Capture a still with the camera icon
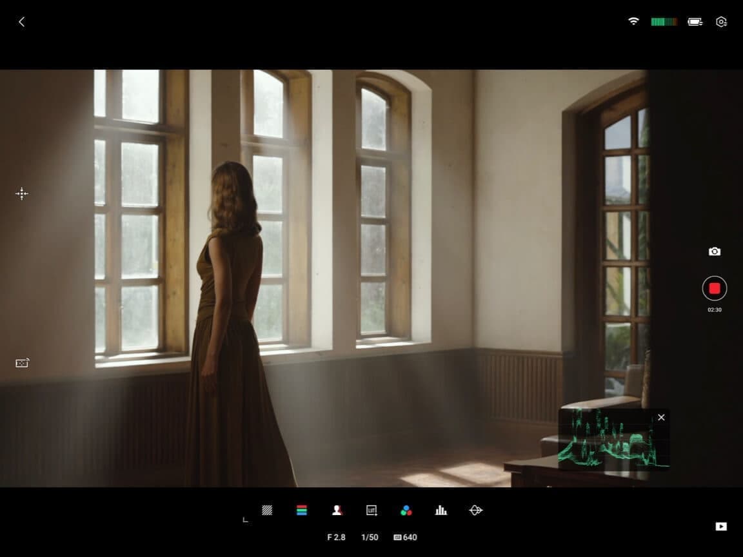 tap(715, 251)
